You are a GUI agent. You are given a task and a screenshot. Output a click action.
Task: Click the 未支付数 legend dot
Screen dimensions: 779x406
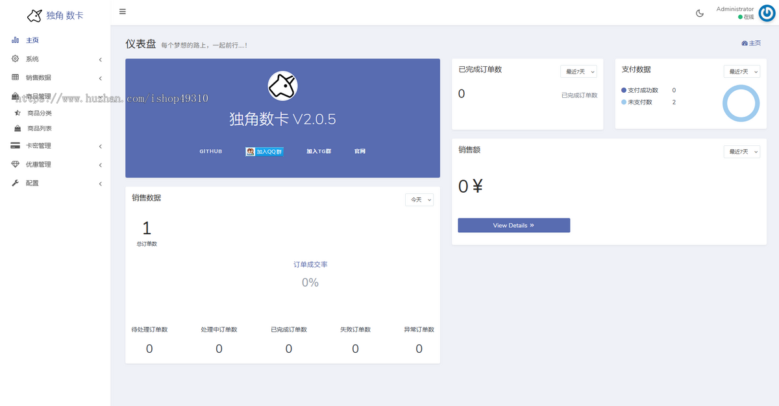tap(624, 102)
